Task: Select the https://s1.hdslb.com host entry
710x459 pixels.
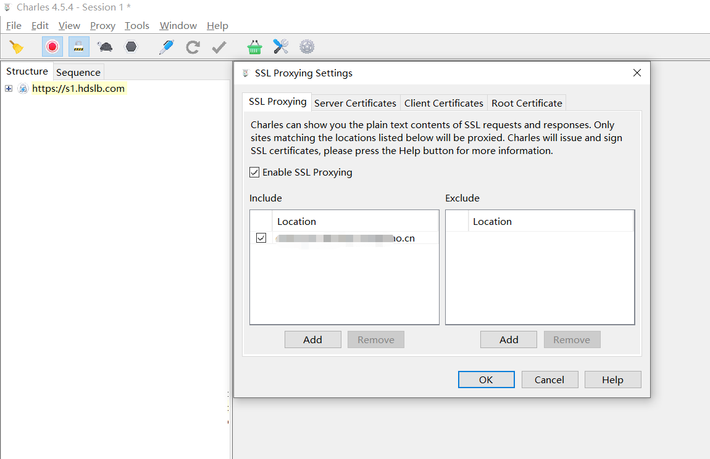Action: [78, 89]
